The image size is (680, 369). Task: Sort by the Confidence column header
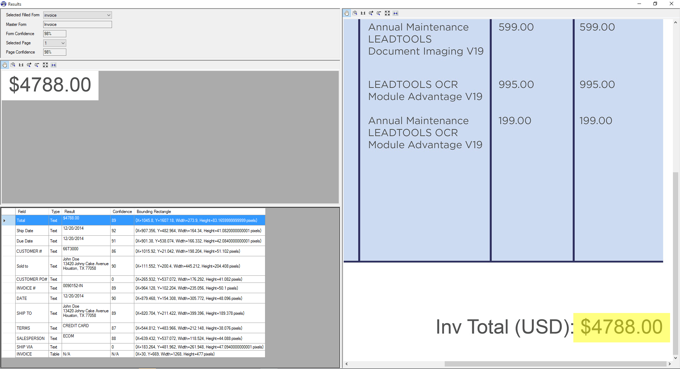[122, 212]
